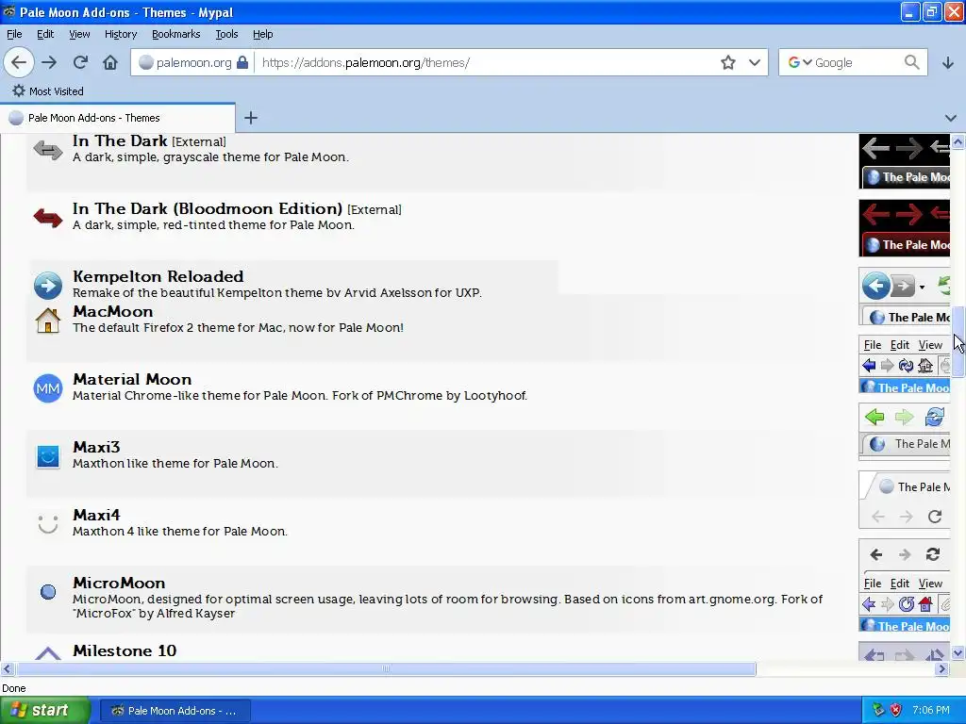Click the gray smiley Maxi4 icon
Screen dimensions: 966x724
tap(48, 524)
